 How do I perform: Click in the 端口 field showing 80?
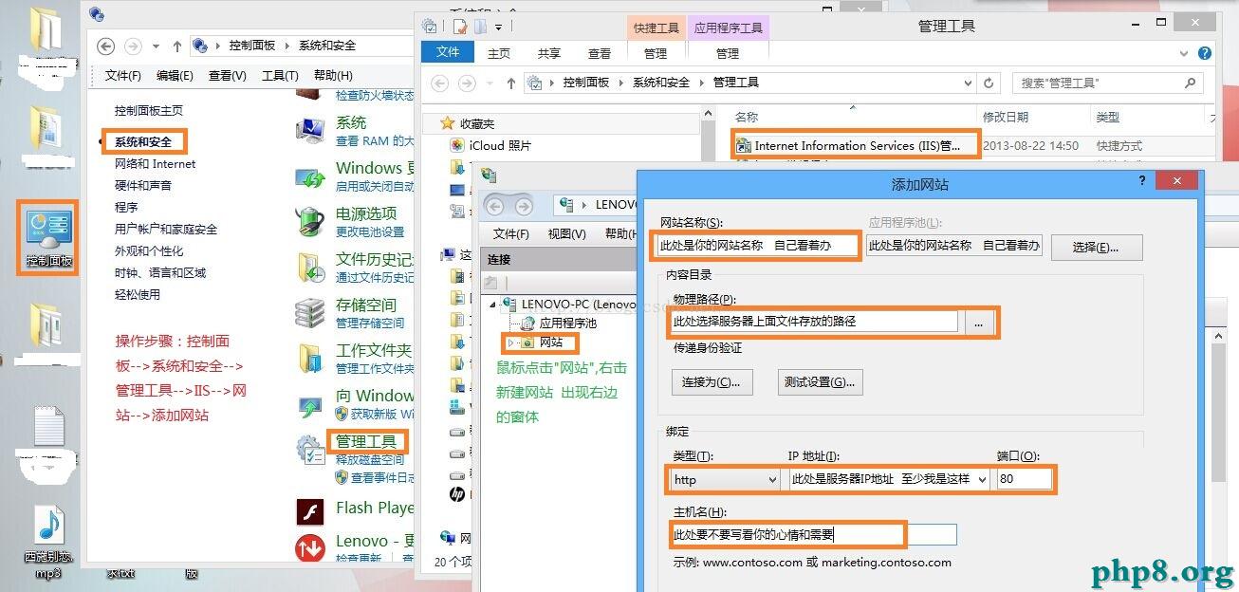(1025, 480)
